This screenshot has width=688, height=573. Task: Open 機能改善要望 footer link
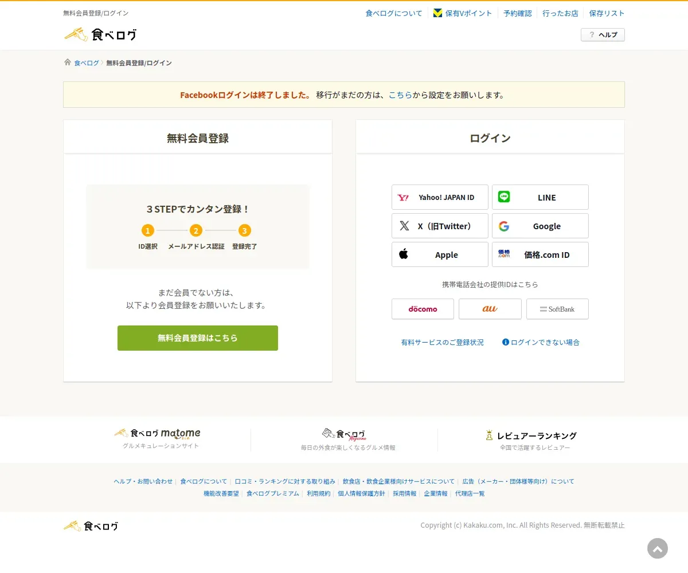pos(221,493)
